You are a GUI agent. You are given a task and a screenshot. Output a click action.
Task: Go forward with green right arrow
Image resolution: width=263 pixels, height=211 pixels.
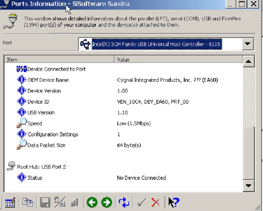tap(107, 202)
